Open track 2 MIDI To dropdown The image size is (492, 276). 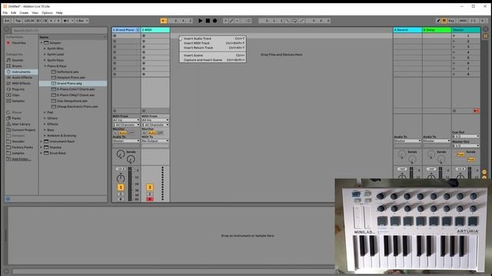pyautogui.click(x=155, y=141)
